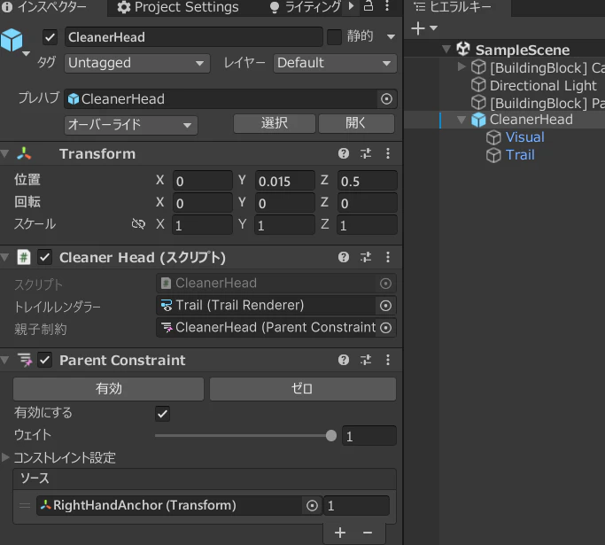
Task: Click the hierarchy create plus button
Action: click(x=418, y=28)
